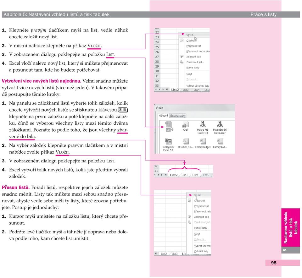Viewport: 302px width, 278px height.
Task: Jump to last sheet arrow in top screenshot
Action: (x=167, y=90)
